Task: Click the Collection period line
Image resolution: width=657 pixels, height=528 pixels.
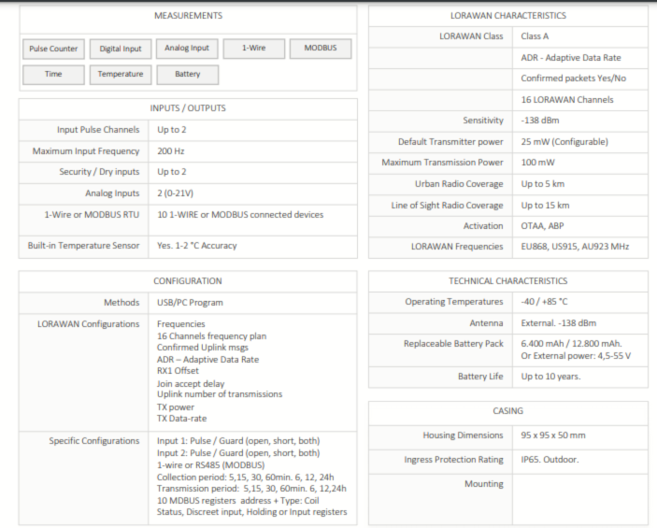Action: coord(246,478)
